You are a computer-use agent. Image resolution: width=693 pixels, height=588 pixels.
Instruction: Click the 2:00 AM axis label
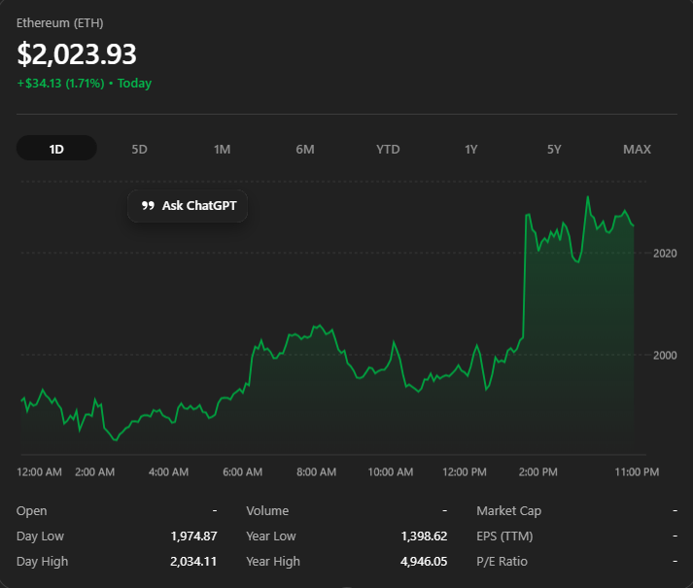[x=94, y=472]
